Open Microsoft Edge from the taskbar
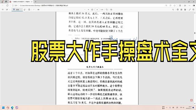Viewport: 196px width, 110px height. pyautogui.click(x=12, y=108)
